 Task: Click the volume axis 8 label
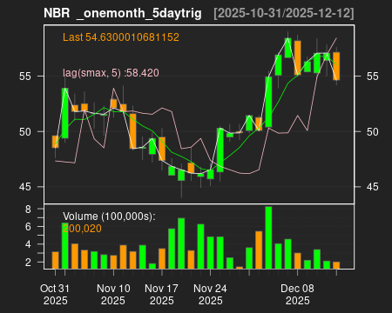click(28, 210)
